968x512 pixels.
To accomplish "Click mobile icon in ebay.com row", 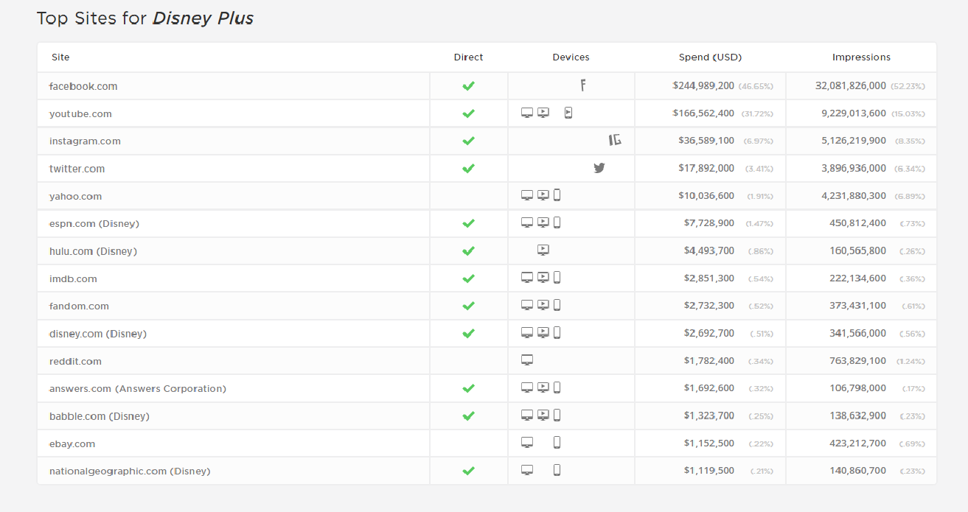I will pos(557,443).
